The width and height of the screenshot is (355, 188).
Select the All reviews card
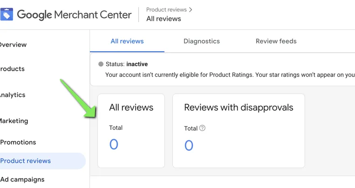(131, 131)
